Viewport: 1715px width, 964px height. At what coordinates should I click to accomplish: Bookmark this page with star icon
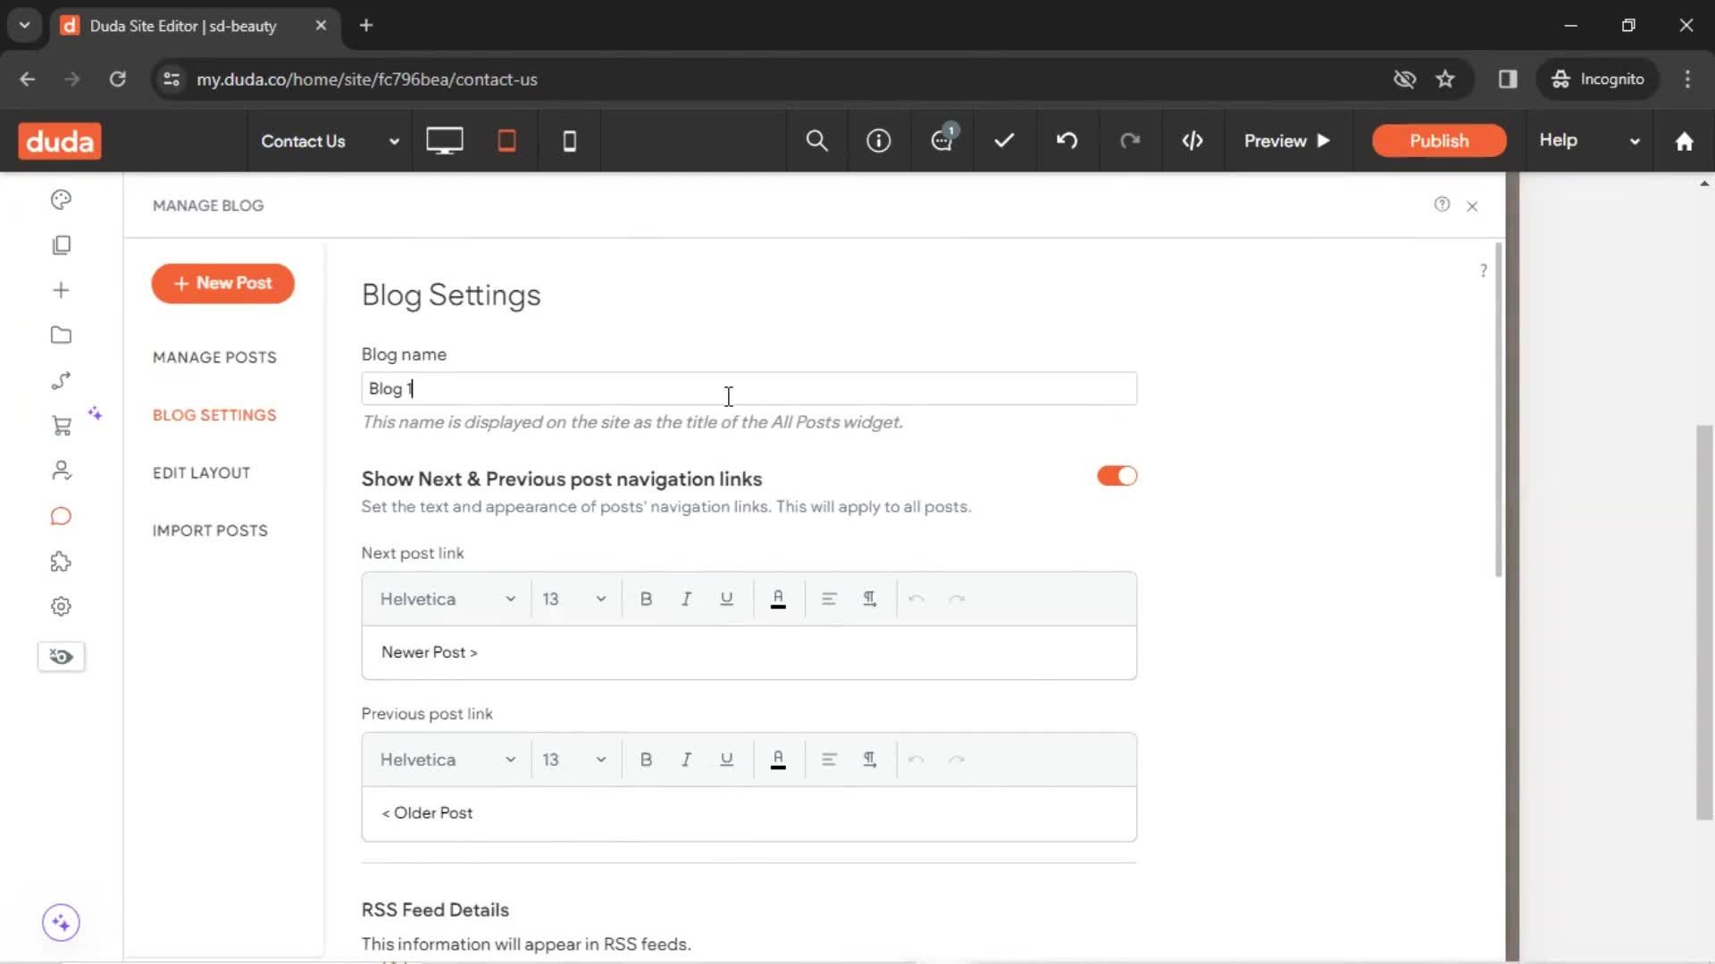pyautogui.click(x=1445, y=79)
